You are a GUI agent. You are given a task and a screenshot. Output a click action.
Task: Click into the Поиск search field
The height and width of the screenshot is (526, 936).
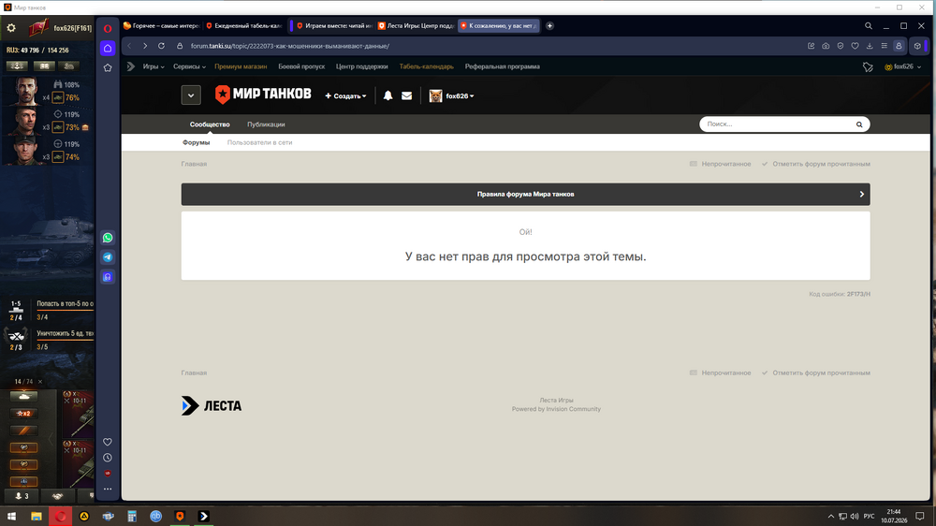coord(776,124)
